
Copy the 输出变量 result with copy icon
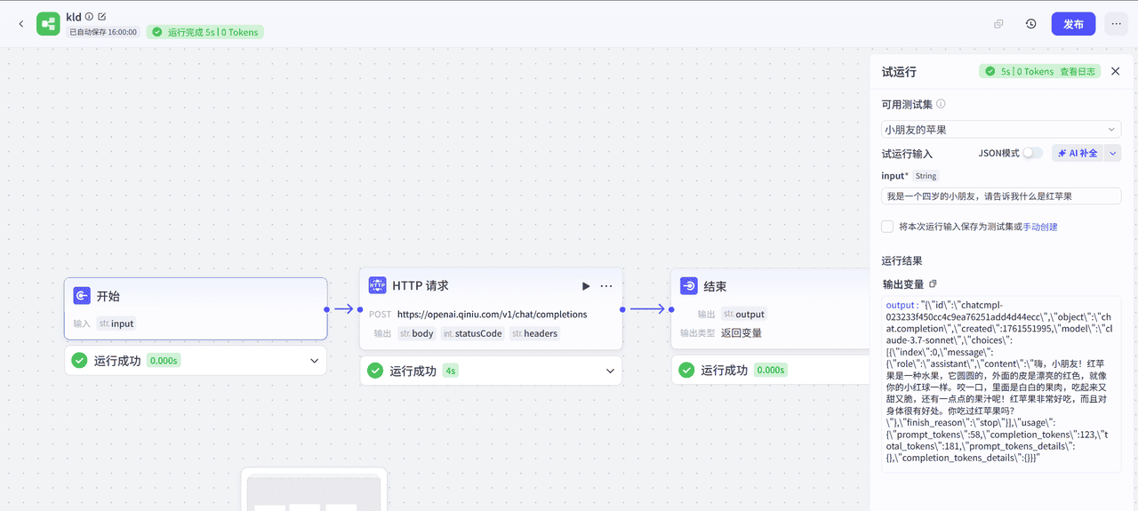[933, 284]
